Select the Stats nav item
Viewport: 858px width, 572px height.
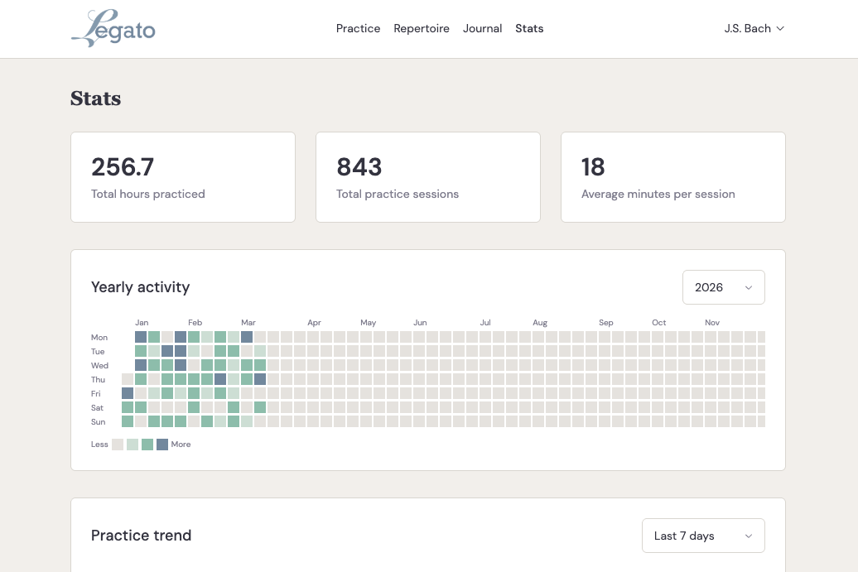point(529,28)
